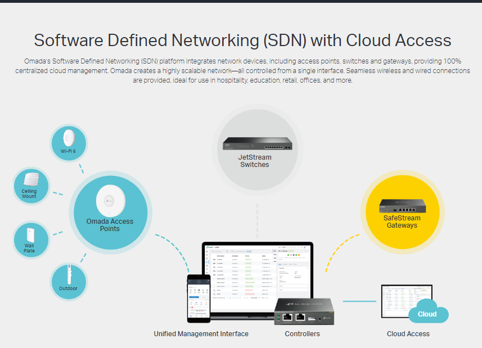
Task: Select the Ceiling Mount access point circle
Action: tap(31, 186)
